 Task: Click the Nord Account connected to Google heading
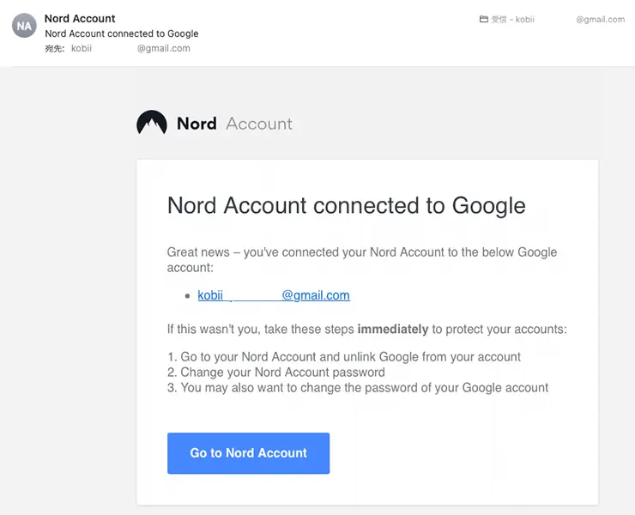347,205
